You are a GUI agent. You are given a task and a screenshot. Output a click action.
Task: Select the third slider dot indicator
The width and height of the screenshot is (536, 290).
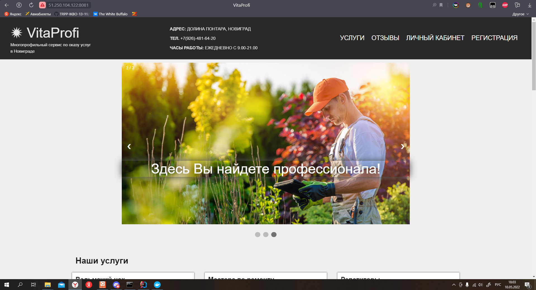click(274, 235)
